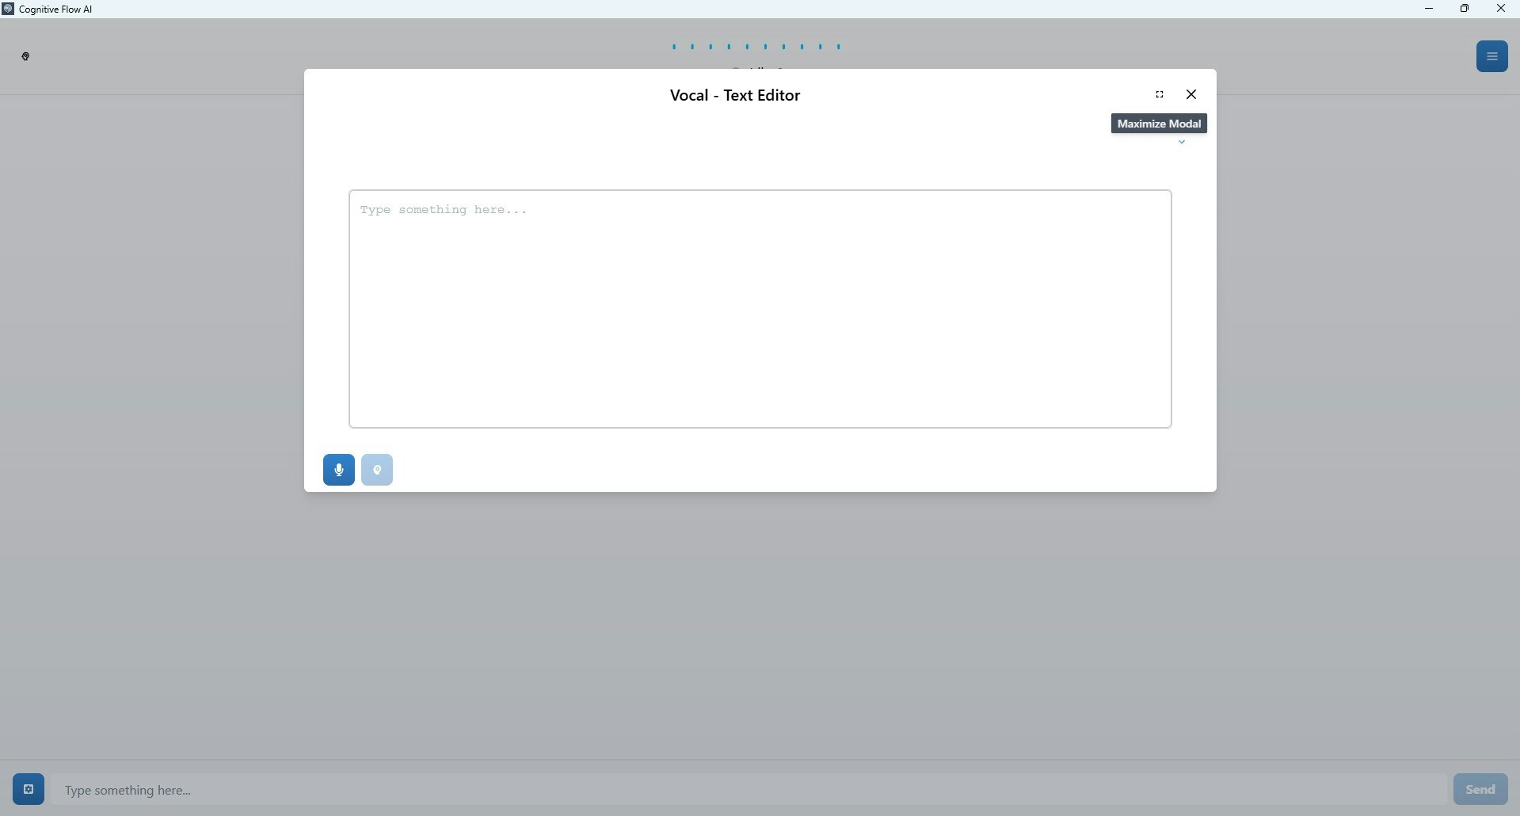Click the plus icon near the message bar
1520x816 pixels.
[27, 789]
